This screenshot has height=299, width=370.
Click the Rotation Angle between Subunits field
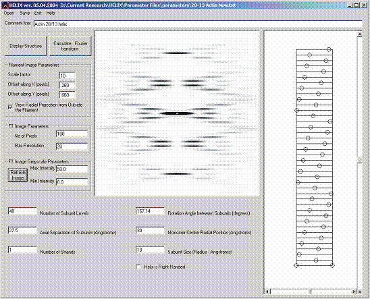[150, 211]
